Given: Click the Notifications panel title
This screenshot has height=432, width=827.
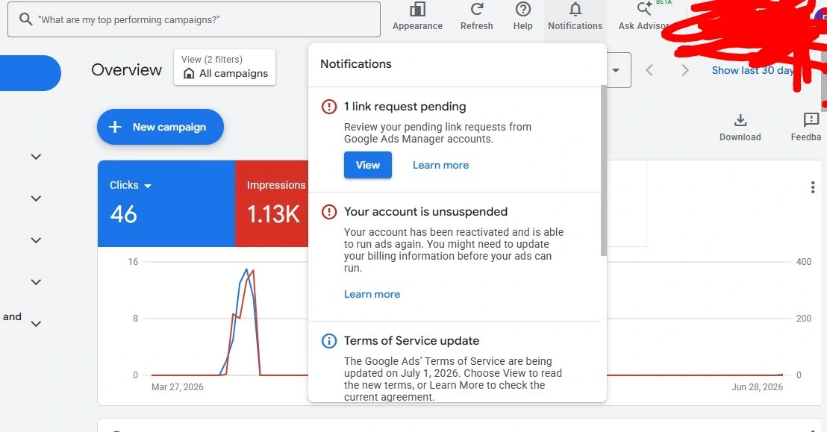Looking at the screenshot, I should click(356, 64).
